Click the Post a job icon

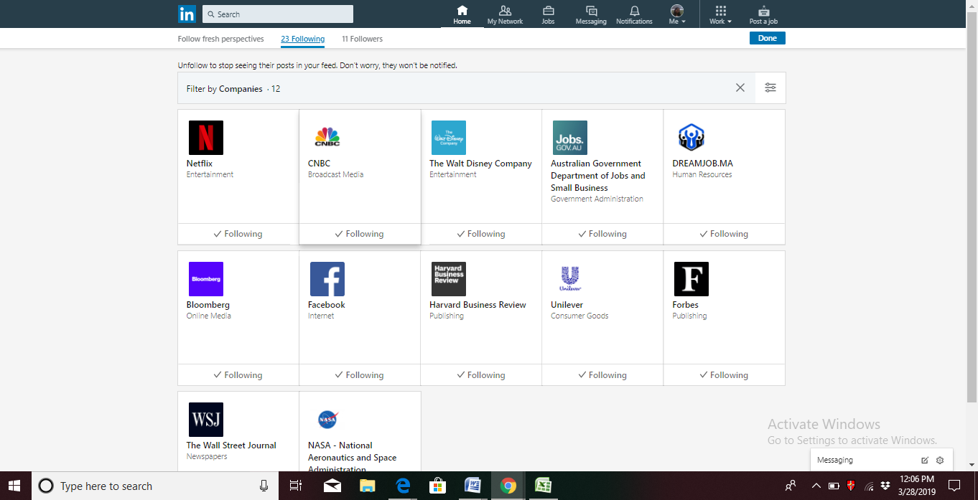[x=763, y=11]
